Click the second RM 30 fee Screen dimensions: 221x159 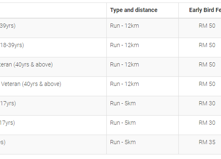(x=207, y=123)
